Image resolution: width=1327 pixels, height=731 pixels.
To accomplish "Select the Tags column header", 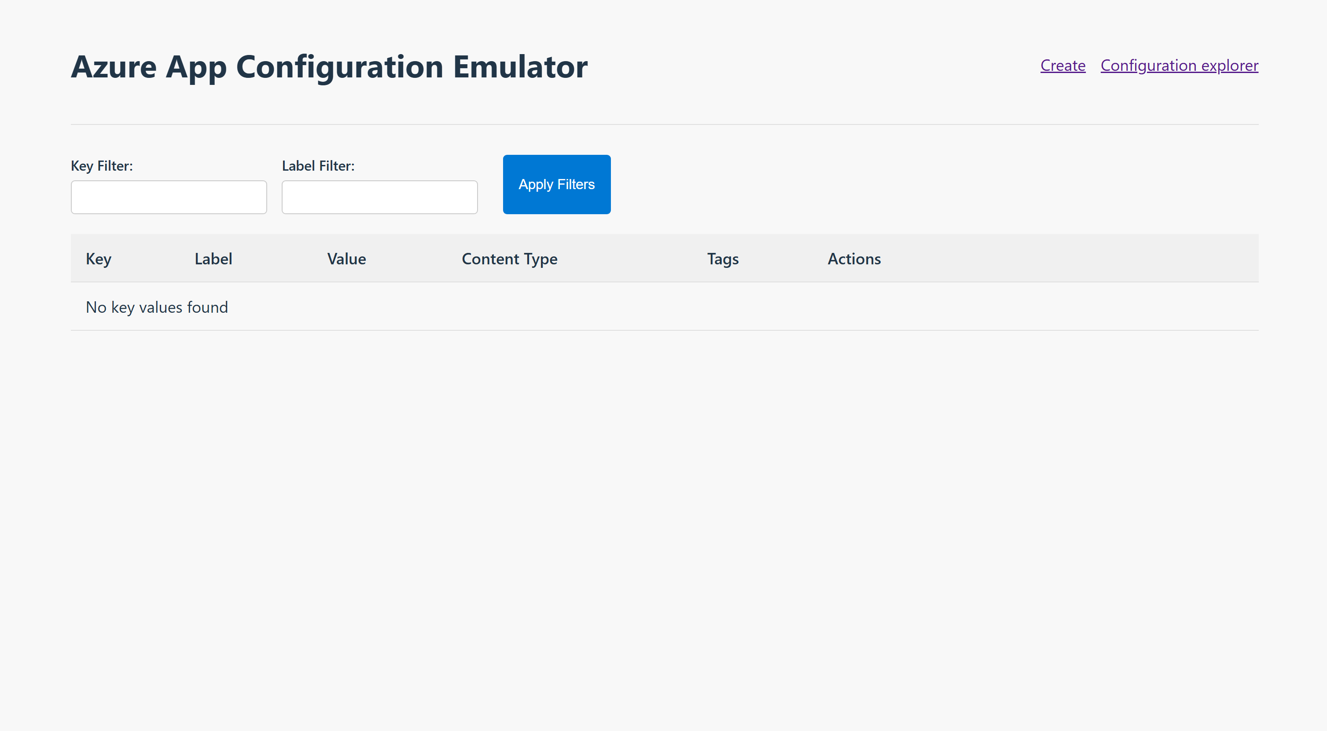I will (x=722, y=259).
